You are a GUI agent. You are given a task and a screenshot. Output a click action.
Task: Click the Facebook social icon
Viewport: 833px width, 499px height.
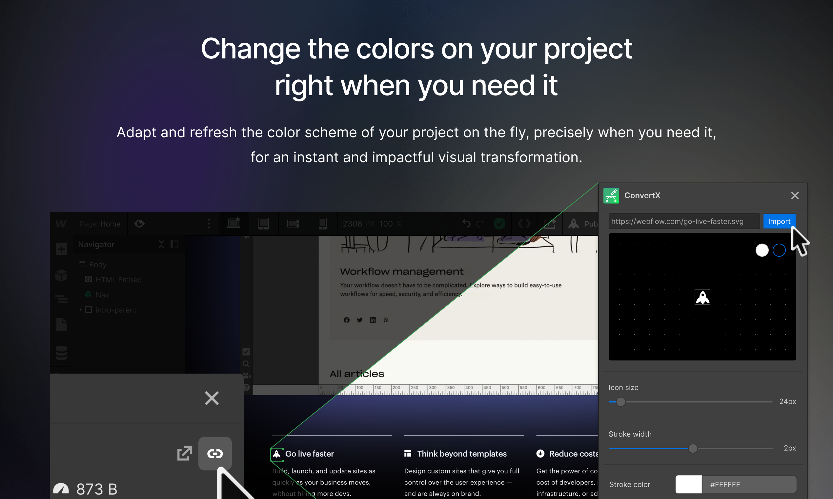347,320
